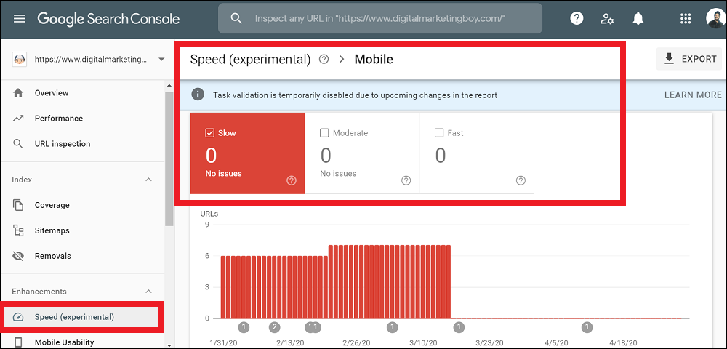Open the Google apps grid
The height and width of the screenshot is (349, 727).
coord(685,18)
